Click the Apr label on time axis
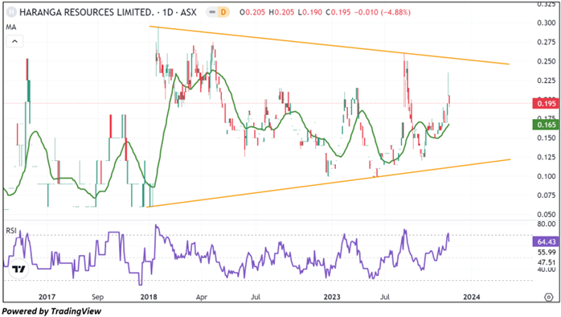The height and width of the screenshot is (317, 561). coord(202,297)
